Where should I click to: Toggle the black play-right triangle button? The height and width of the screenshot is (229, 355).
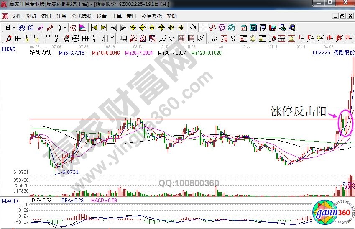(x=123, y=28)
